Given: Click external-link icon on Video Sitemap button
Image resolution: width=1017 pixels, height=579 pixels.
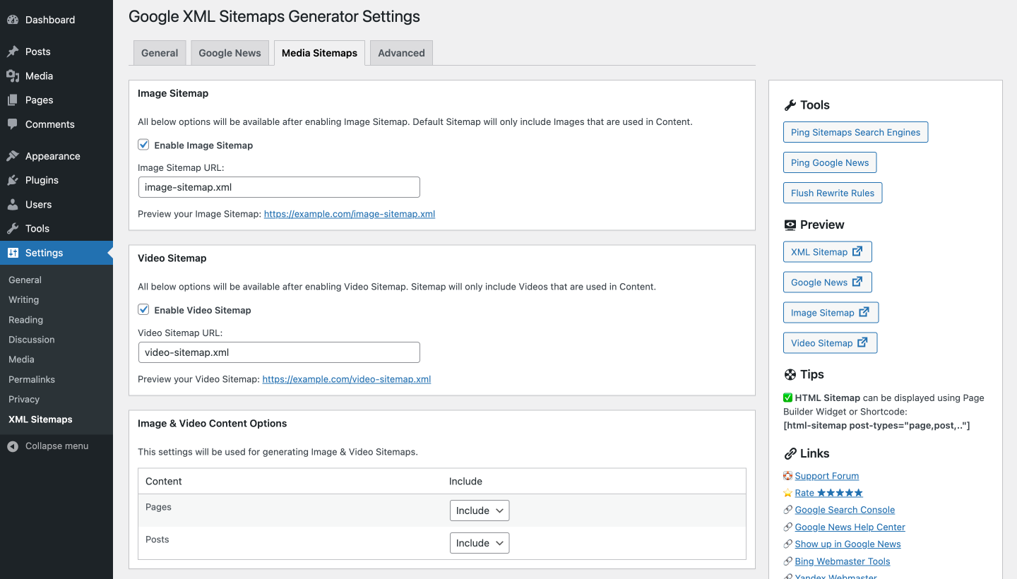Looking at the screenshot, I should coord(862,342).
